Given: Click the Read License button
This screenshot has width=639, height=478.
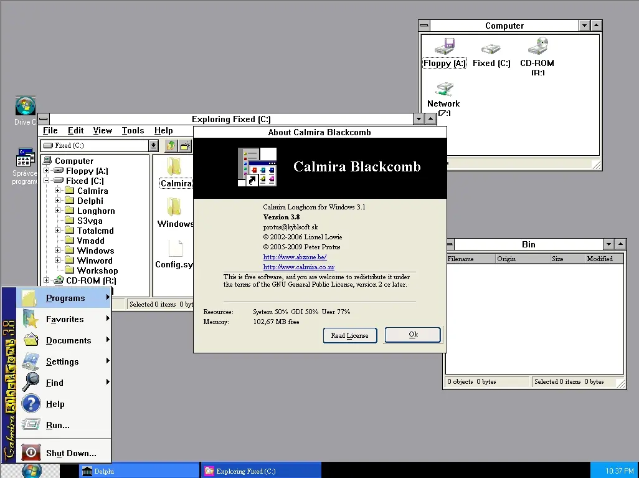Looking at the screenshot, I should 349,336.
